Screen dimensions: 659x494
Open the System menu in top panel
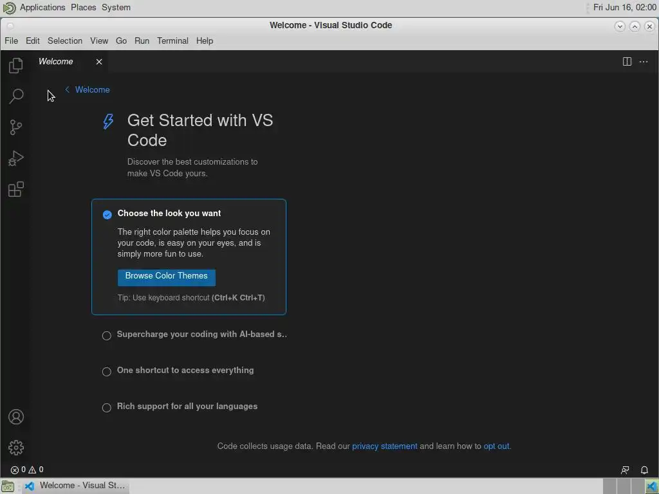coord(116,7)
